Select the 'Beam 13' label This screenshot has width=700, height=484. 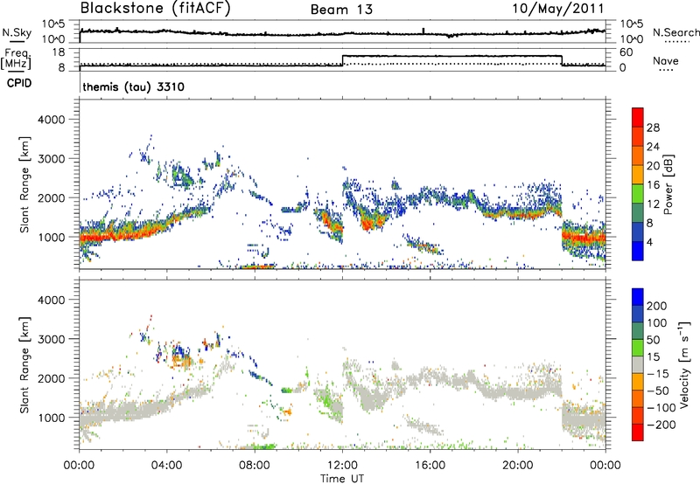(x=341, y=10)
